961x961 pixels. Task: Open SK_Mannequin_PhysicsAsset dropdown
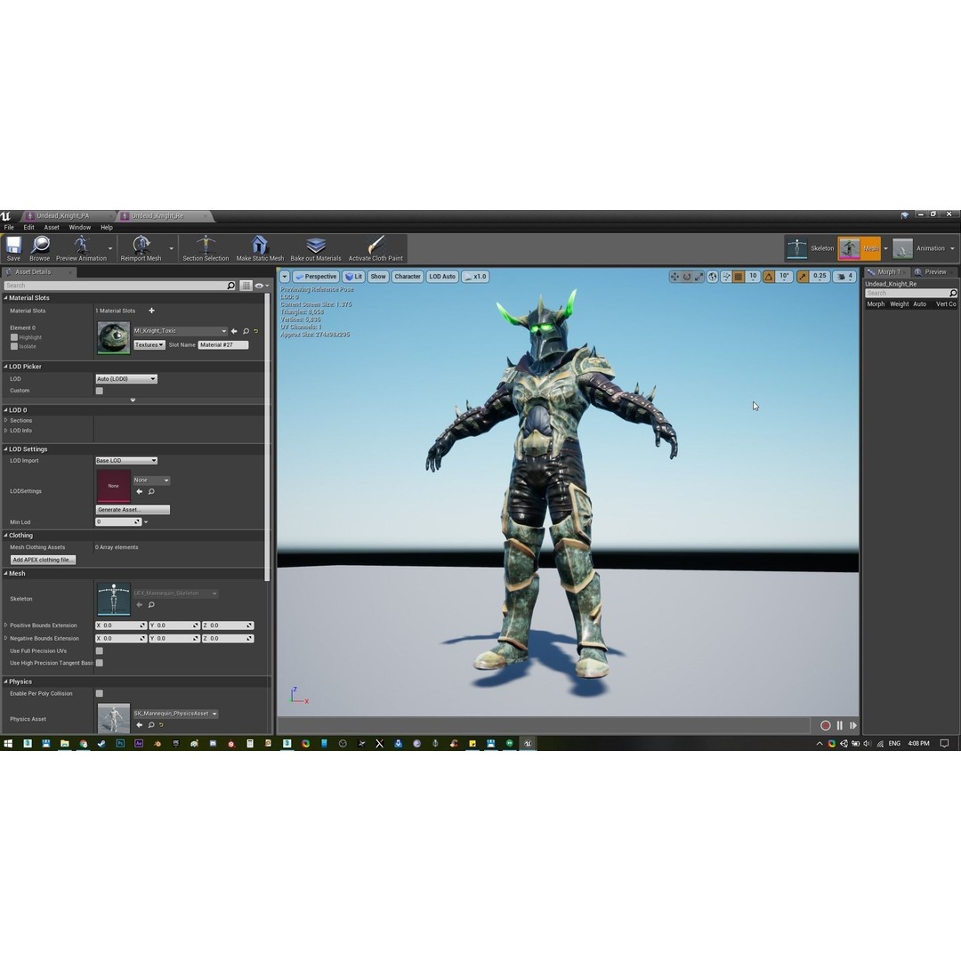click(175, 714)
